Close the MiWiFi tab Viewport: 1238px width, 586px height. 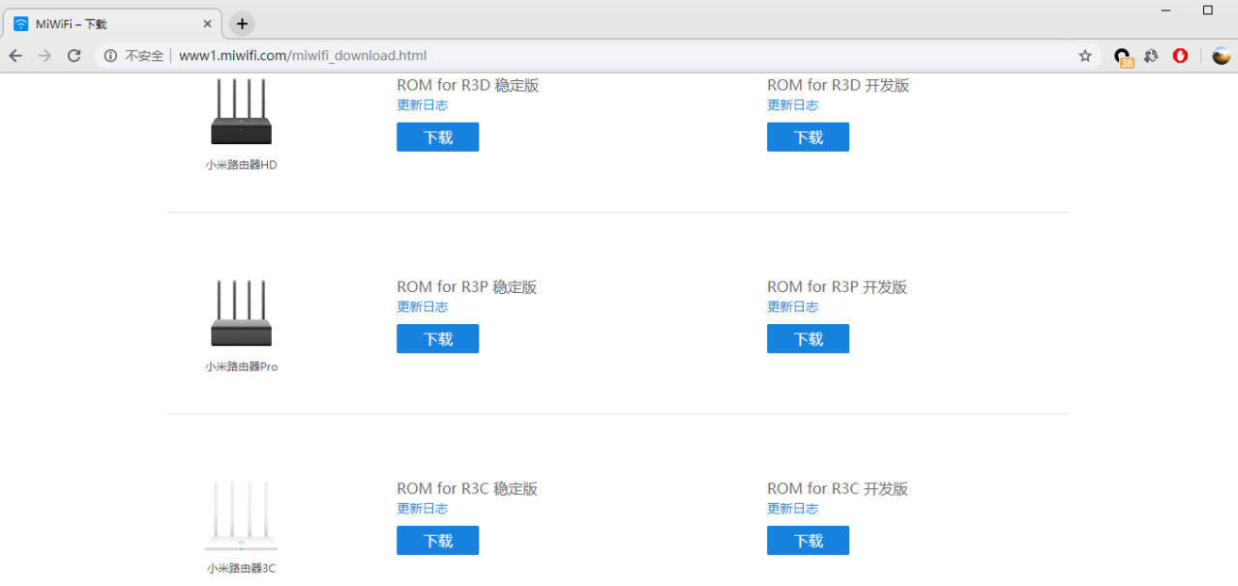(207, 24)
